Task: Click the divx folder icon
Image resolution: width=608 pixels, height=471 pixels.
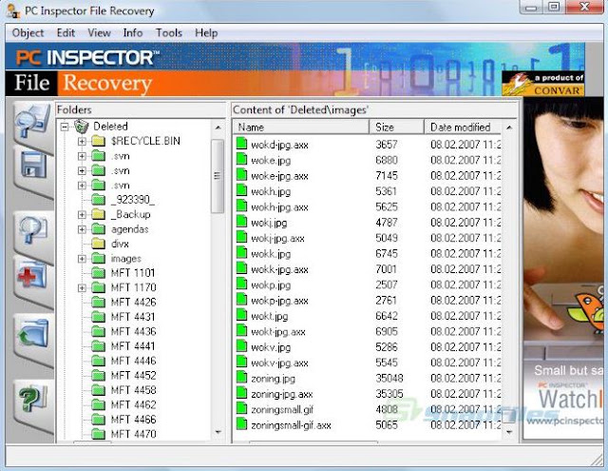Action: click(99, 244)
